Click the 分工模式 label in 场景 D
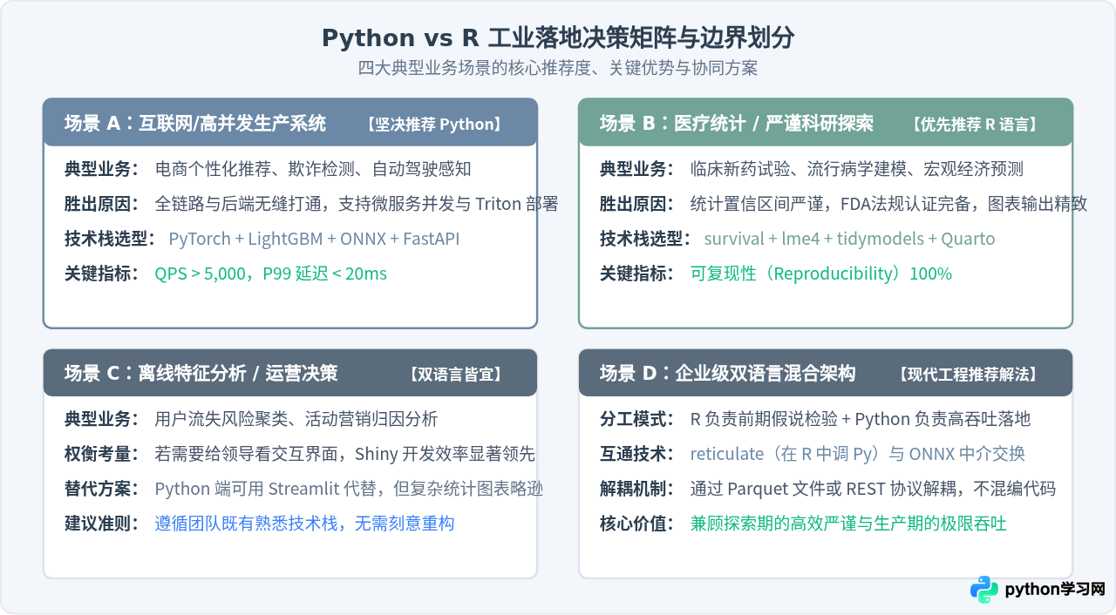 636,419
